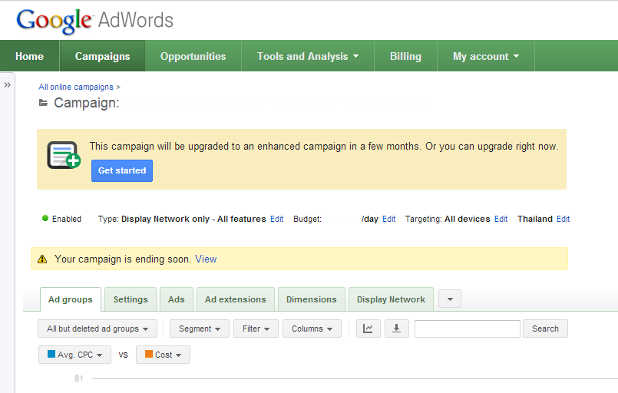The image size is (618, 393).
Task: Open the Columns dropdown
Action: [312, 329]
